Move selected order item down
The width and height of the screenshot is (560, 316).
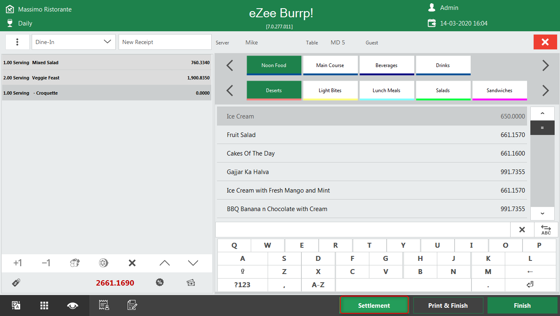[x=193, y=263]
